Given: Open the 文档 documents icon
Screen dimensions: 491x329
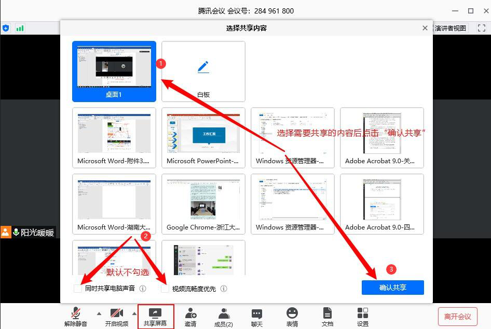Looking at the screenshot, I should click(327, 317).
